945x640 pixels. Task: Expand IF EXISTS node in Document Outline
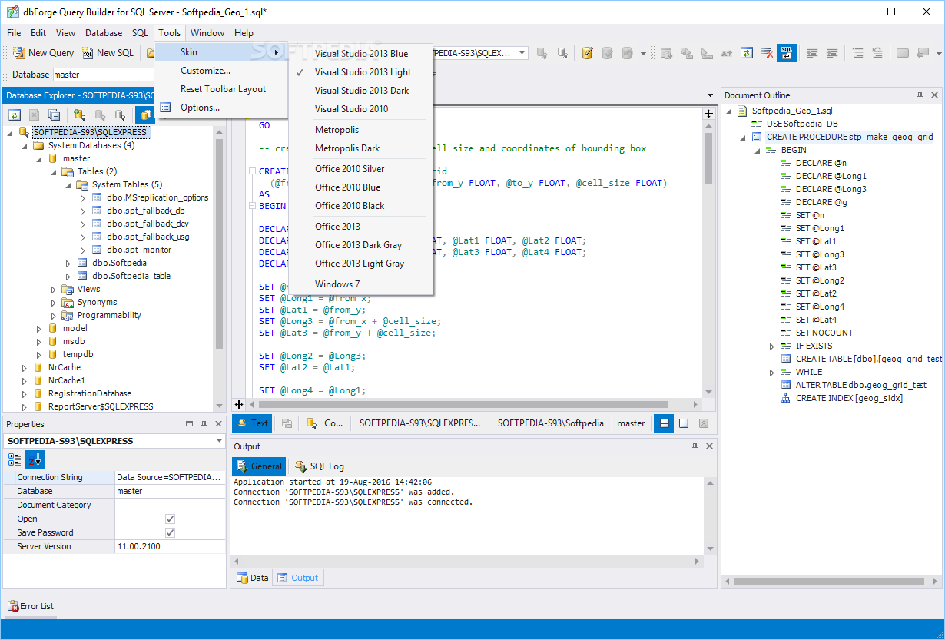click(x=772, y=347)
